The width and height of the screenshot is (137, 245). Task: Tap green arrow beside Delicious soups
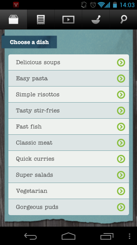(121, 62)
